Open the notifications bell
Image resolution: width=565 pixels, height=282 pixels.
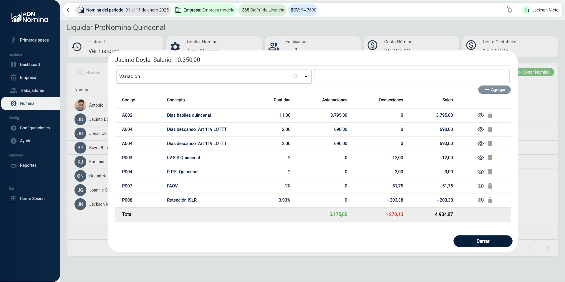click(510, 10)
